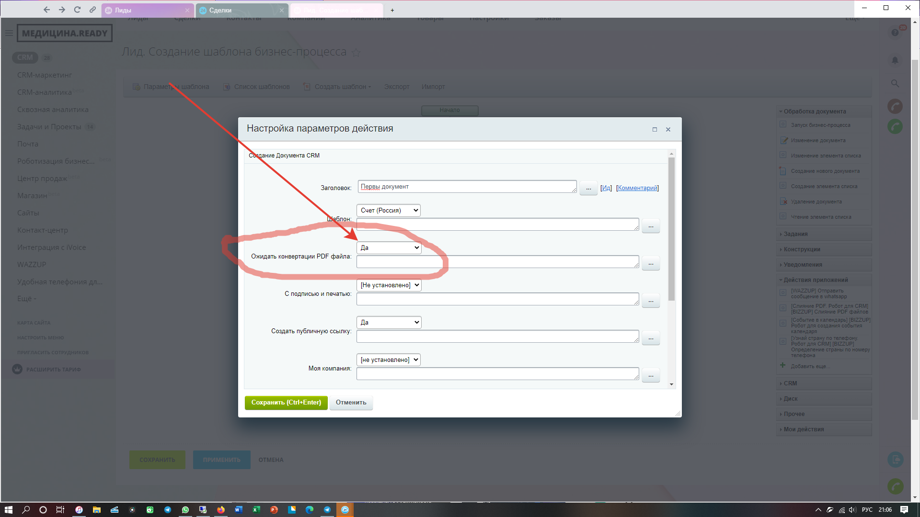Click the maximize icon of the action settings dialog
Viewport: 920px width, 517px height.
[655, 129]
